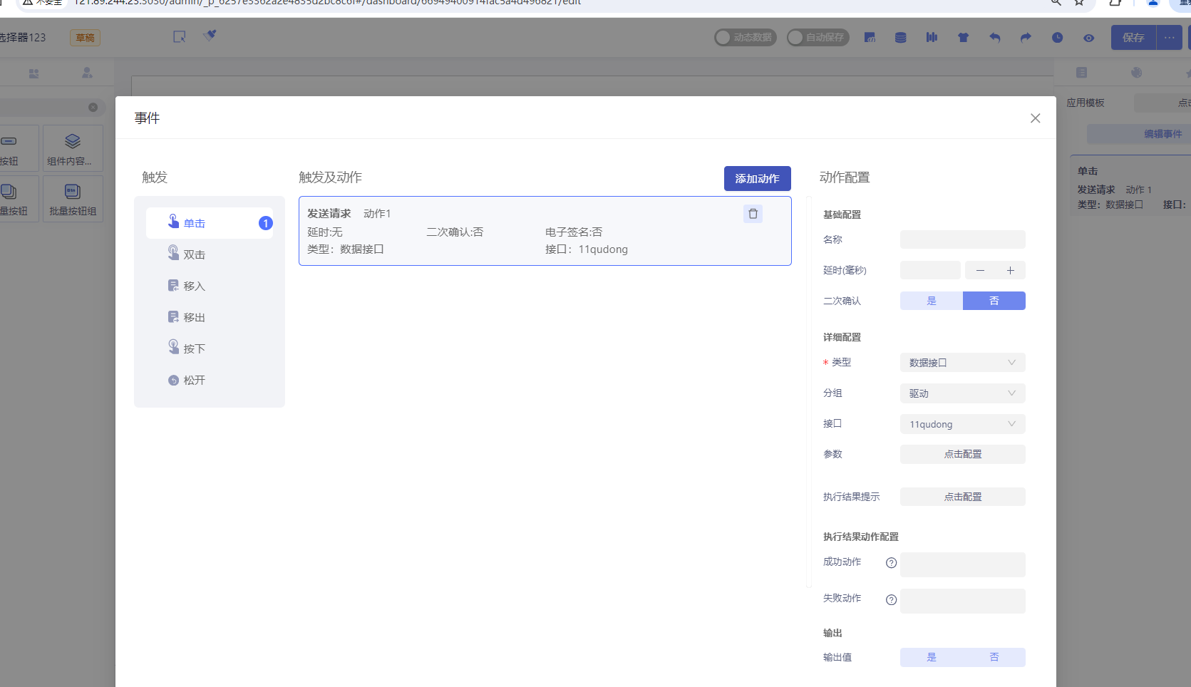Set 输出值 to 是

[932, 657]
